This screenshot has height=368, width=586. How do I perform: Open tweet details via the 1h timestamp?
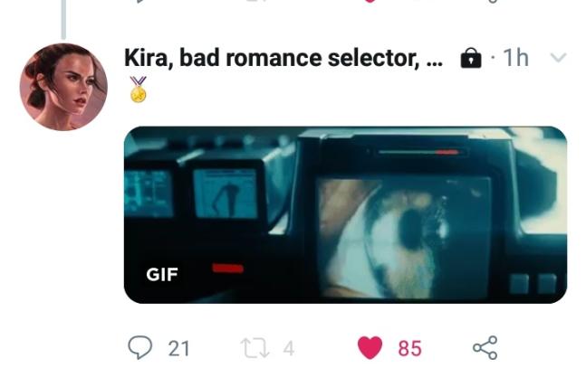tap(515, 58)
